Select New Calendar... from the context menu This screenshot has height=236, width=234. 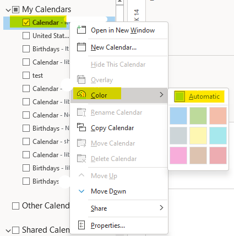click(x=114, y=47)
